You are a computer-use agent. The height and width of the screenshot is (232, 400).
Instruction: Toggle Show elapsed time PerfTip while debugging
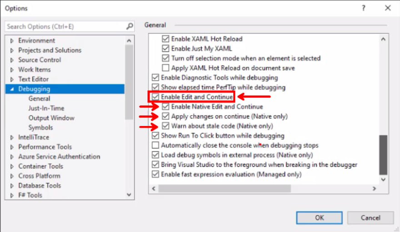coord(155,87)
